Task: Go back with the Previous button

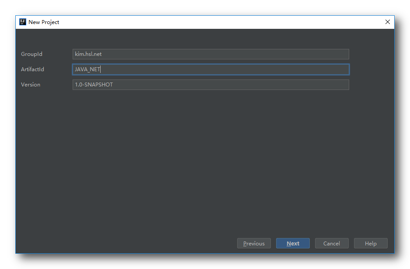Action: tap(254, 243)
